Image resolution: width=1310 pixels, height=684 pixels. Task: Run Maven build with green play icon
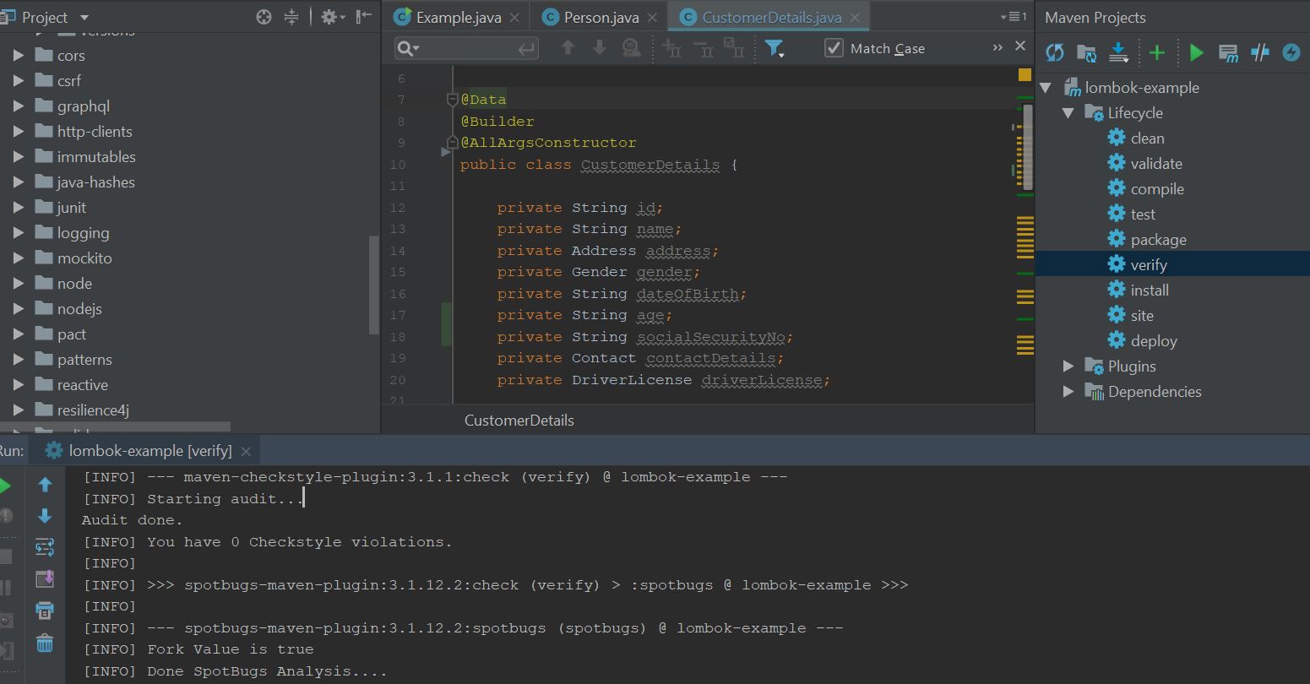(x=1196, y=52)
